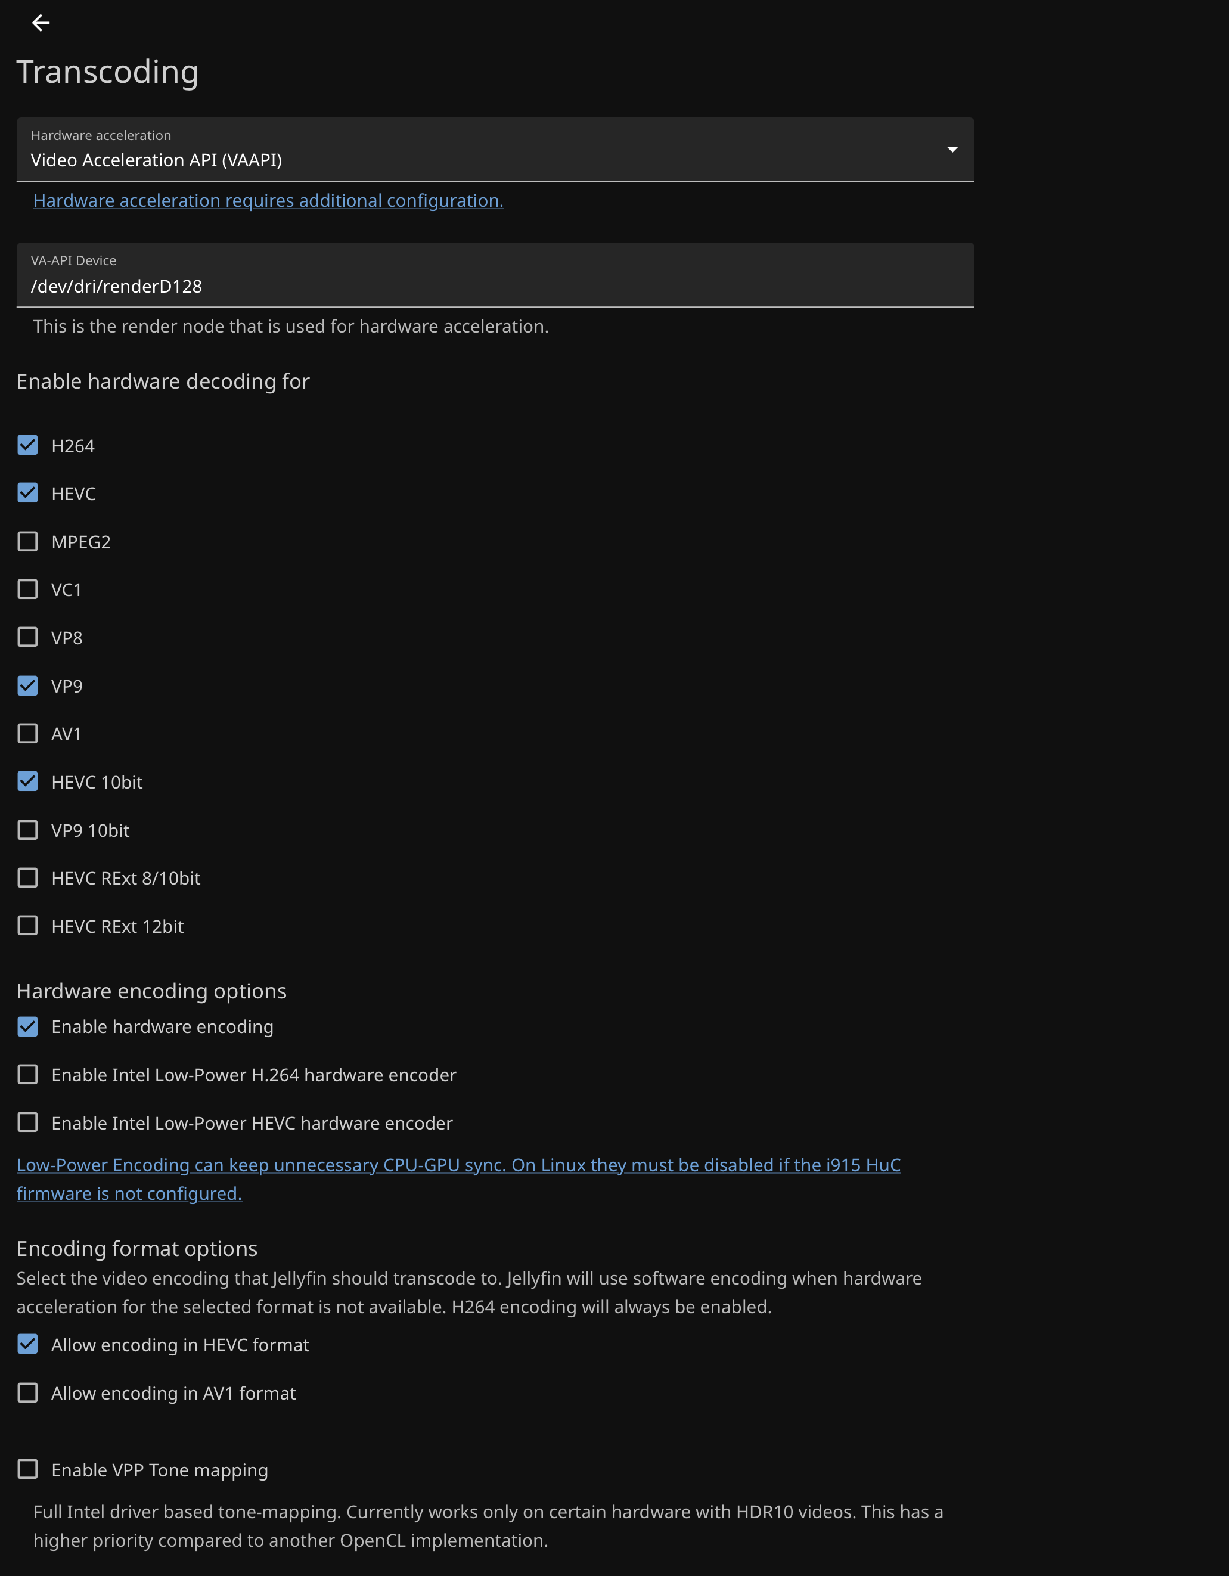Click the VA-API Device input field
Viewport: 1229px width, 1576px height.
pyautogui.click(x=494, y=286)
